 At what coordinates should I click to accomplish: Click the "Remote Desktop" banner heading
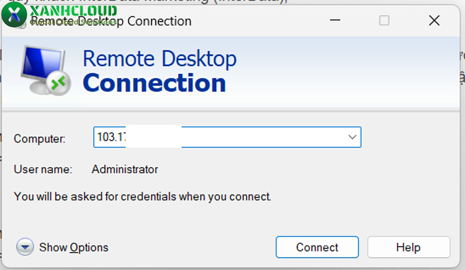click(159, 59)
